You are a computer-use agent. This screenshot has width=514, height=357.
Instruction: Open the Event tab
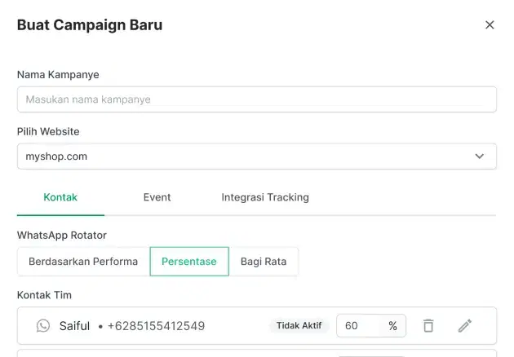pyautogui.click(x=157, y=197)
